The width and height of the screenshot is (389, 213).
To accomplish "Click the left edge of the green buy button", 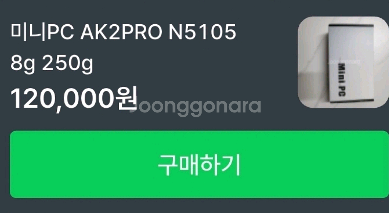I will [x=15, y=164].
